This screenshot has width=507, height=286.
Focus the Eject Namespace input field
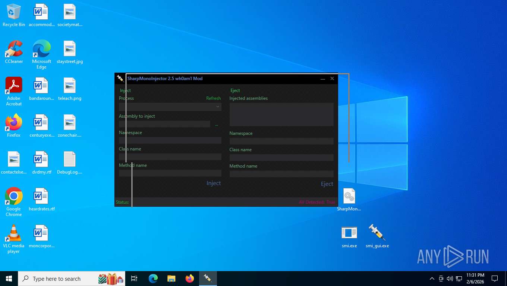281,141
